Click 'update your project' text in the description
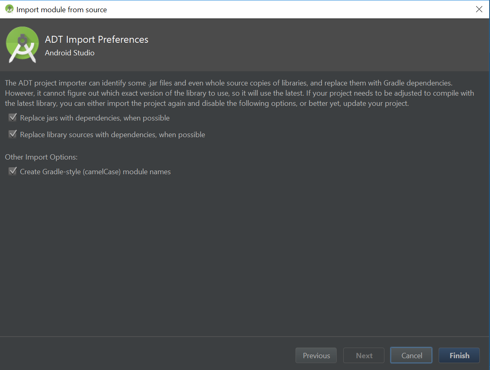 tap(376, 103)
